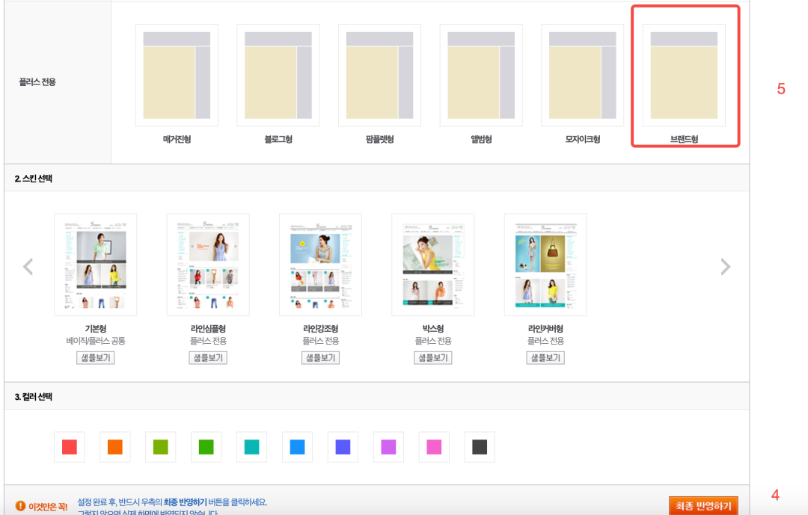Open 샘플보기 under 라인강조형 skin
The width and height of the screenshot is (808, 515).
tap(320, 357)
